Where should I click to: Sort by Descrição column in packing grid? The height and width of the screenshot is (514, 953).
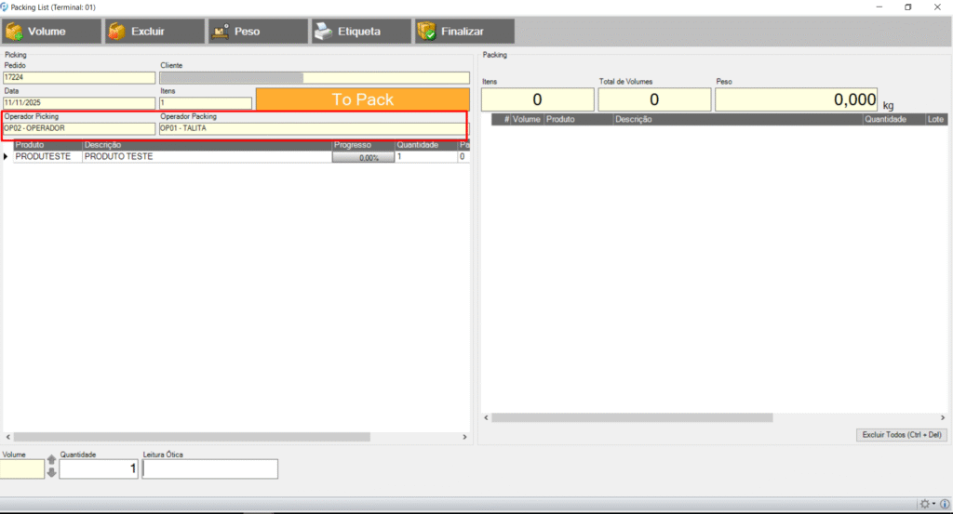coord(735,120)
